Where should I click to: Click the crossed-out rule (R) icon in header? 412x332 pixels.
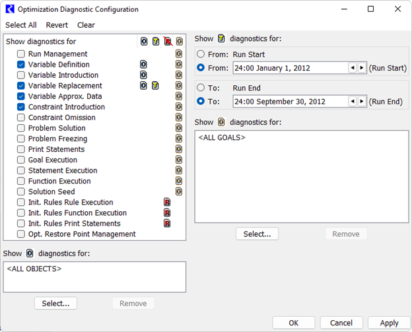pos(168,42)
